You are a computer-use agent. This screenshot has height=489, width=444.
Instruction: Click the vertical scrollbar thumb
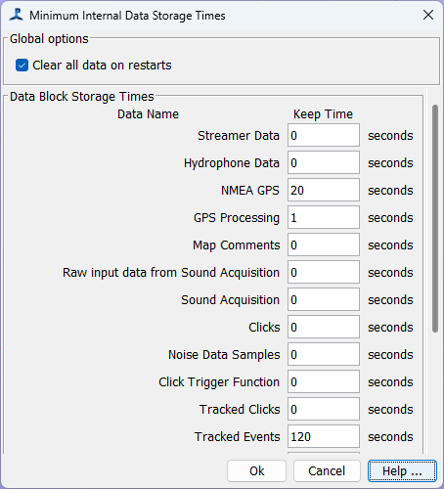pyautogui.click(x=435, y=218)
